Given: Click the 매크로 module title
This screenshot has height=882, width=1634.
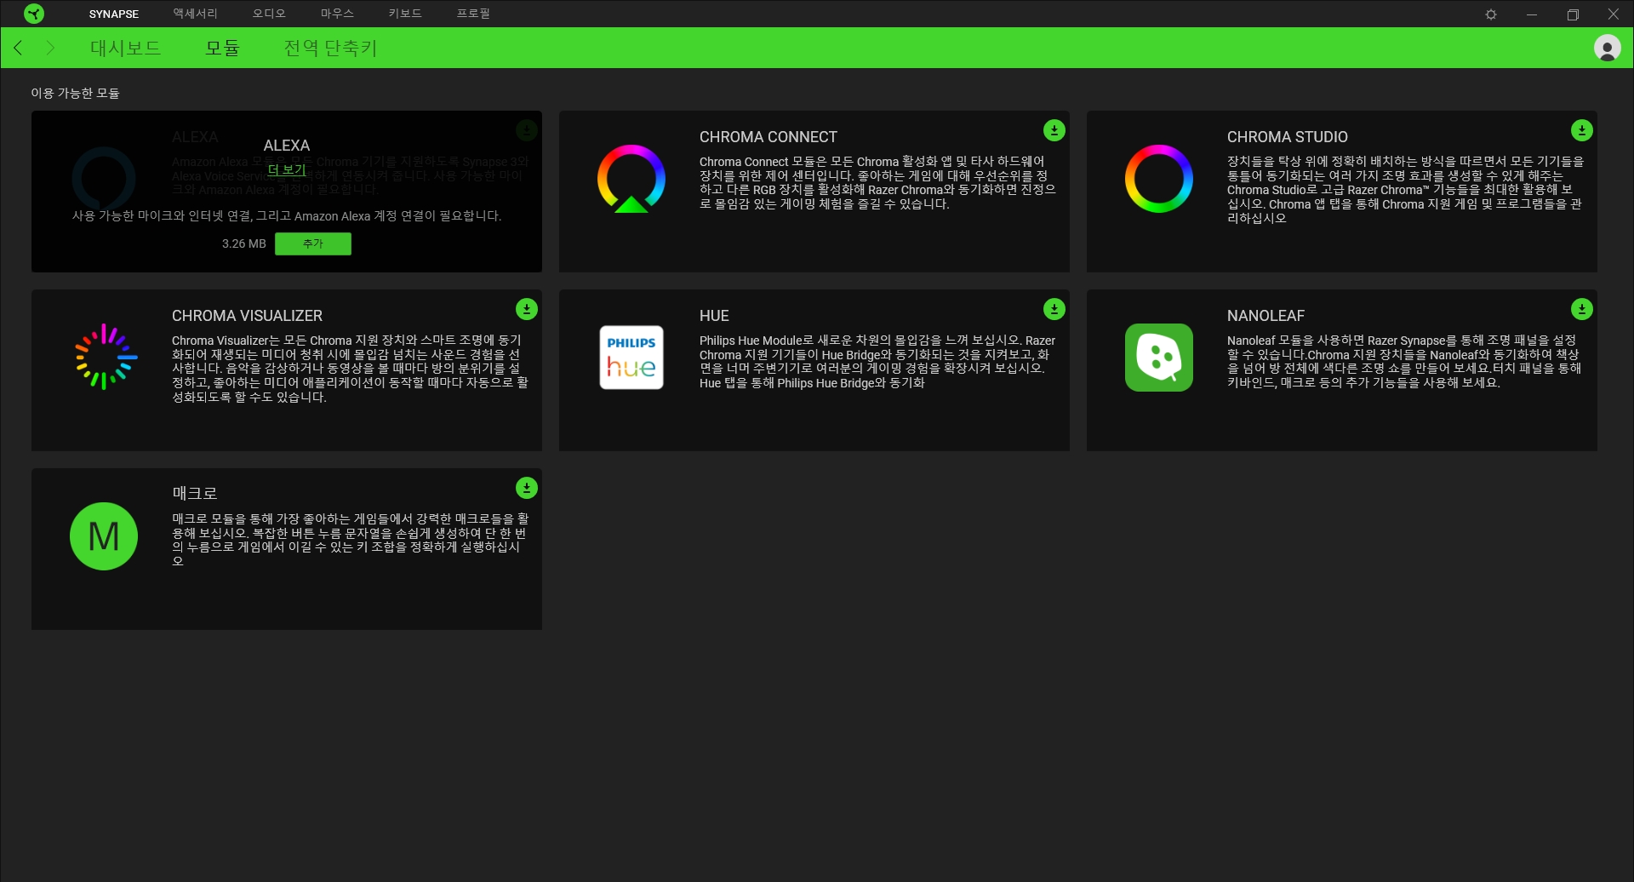Looking at the screenshot, I should (195, 494).
